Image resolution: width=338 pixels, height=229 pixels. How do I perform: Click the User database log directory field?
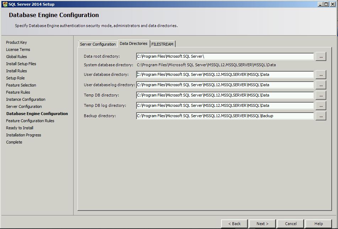[225, 85]
